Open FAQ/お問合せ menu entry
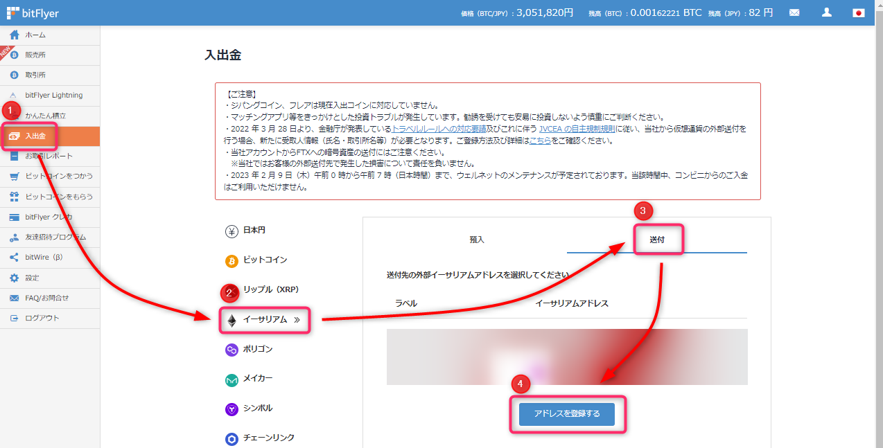The image size is (883, 448). pos(50,298)
